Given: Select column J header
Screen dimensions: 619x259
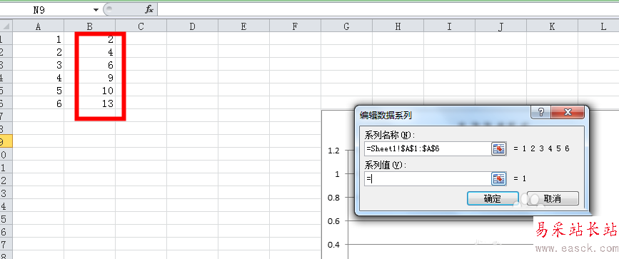Looking at the screenshot, I should click(x=500, y=26).
